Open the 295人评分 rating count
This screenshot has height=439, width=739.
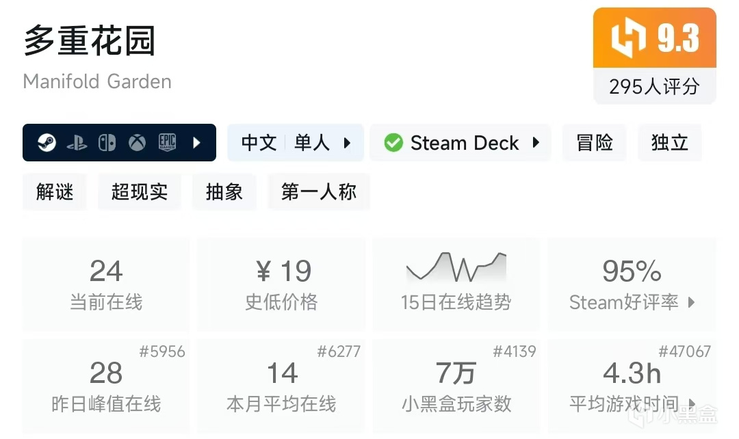[654, 87]
